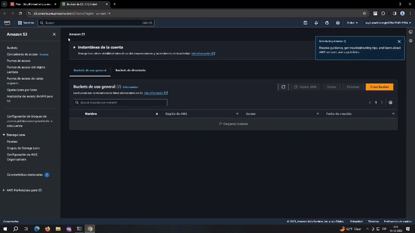Open Grupos de Storage Lens
Screen dimensions: 415x233
coord(23,148)
